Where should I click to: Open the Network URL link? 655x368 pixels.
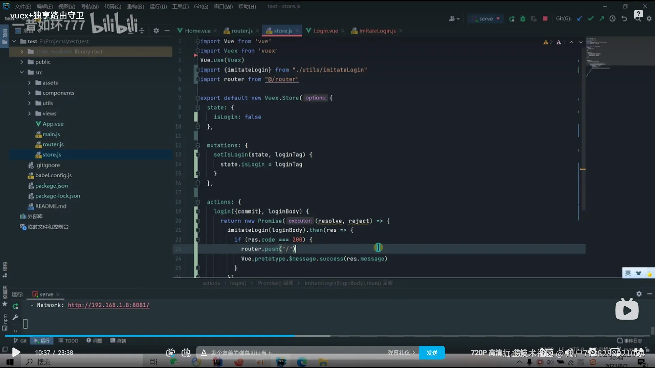pyautogui.click(x=108, y=305)
